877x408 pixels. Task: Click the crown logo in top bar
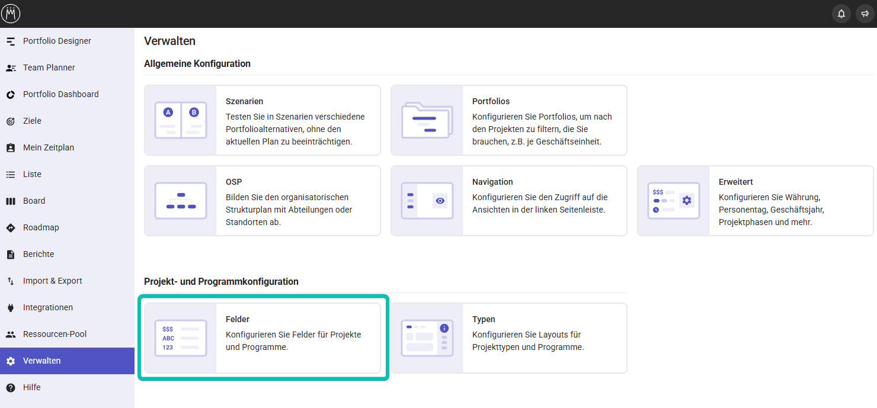click(11, 14)
